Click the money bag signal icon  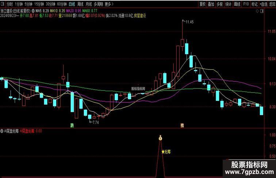click(160, 138)
